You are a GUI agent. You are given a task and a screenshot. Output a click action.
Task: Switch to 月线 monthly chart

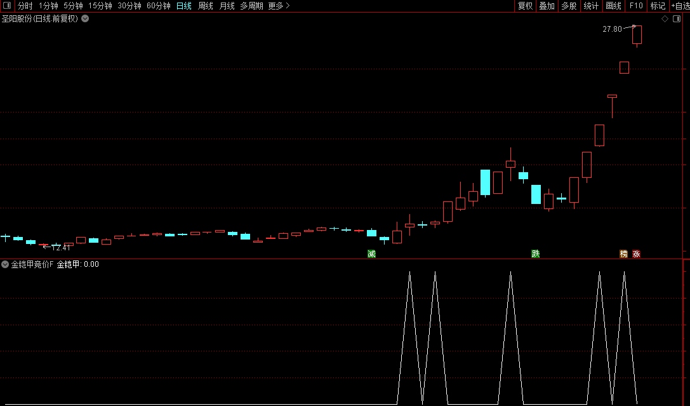point(227,6)
